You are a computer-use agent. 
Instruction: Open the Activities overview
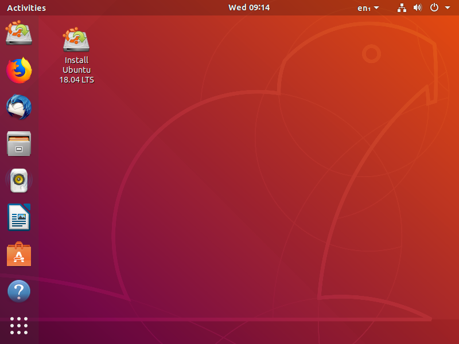tap(26, 8)
